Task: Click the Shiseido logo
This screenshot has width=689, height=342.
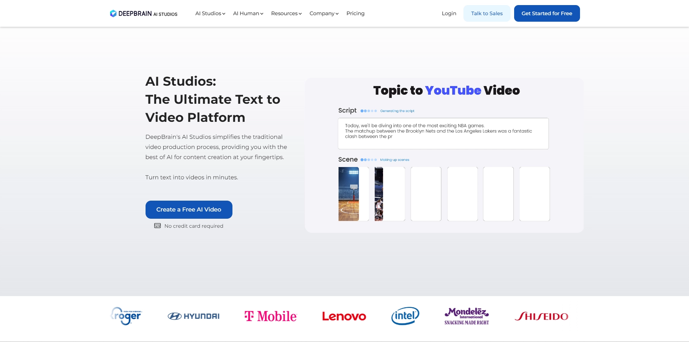Action: 541,316
